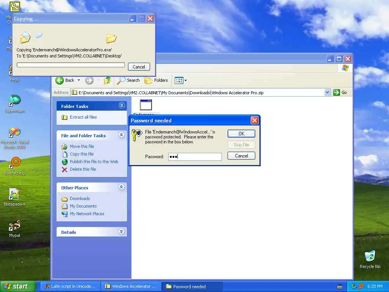Click the Extract all files zip icon
389x292 pixels.
click(65, 117)
